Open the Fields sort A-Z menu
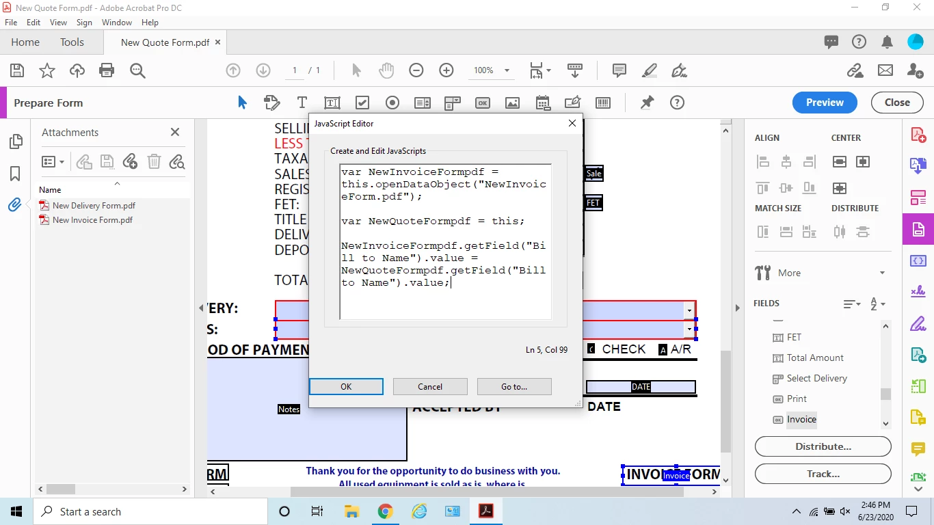The image size is (934, 525). pos(878,304)
